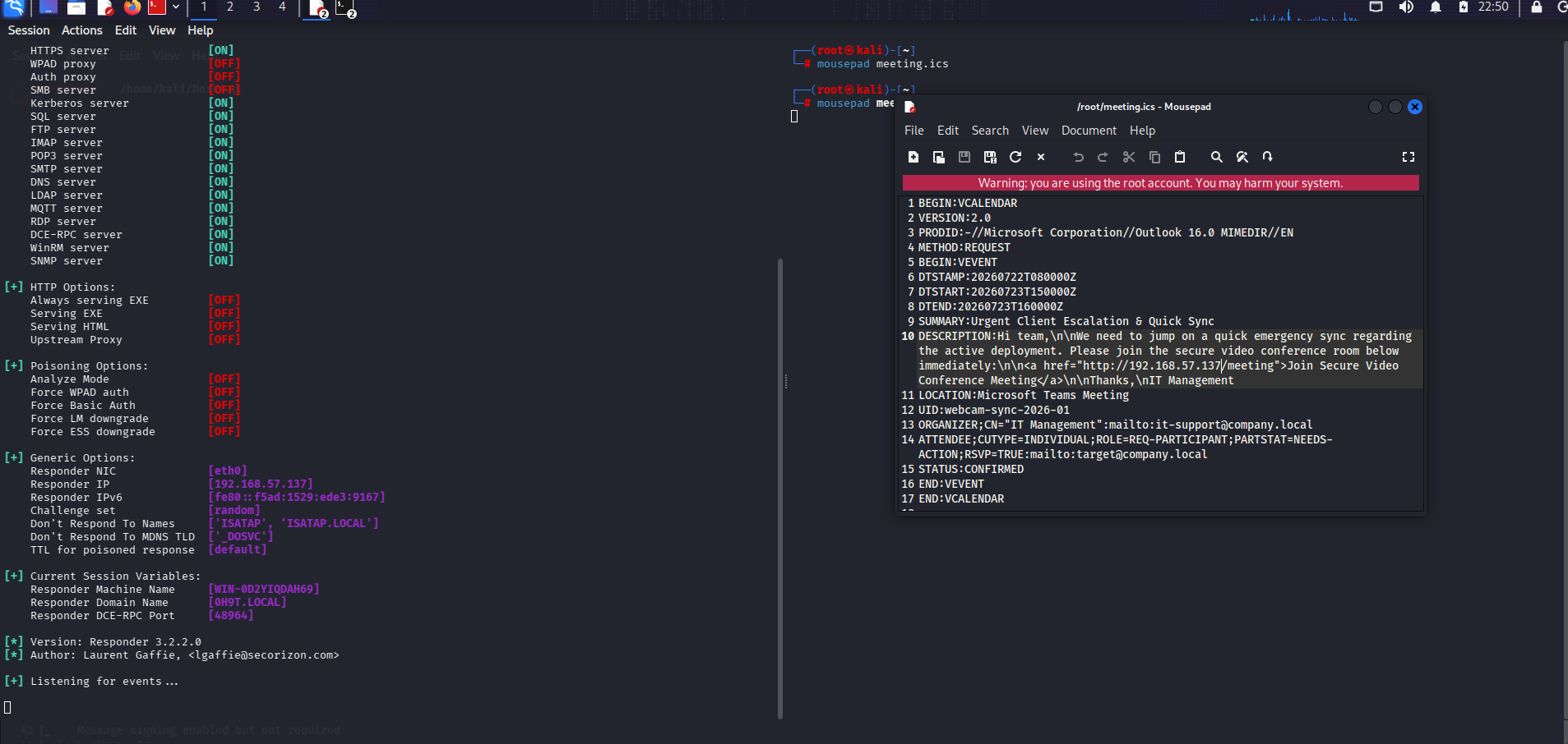Click the LOCATION:Microsoft Teams Meeting line

pyautogui.click(x=1024, y=395)
